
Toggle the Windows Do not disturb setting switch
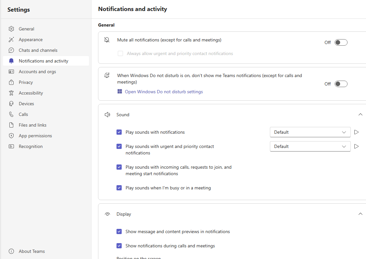pos(341,84)
